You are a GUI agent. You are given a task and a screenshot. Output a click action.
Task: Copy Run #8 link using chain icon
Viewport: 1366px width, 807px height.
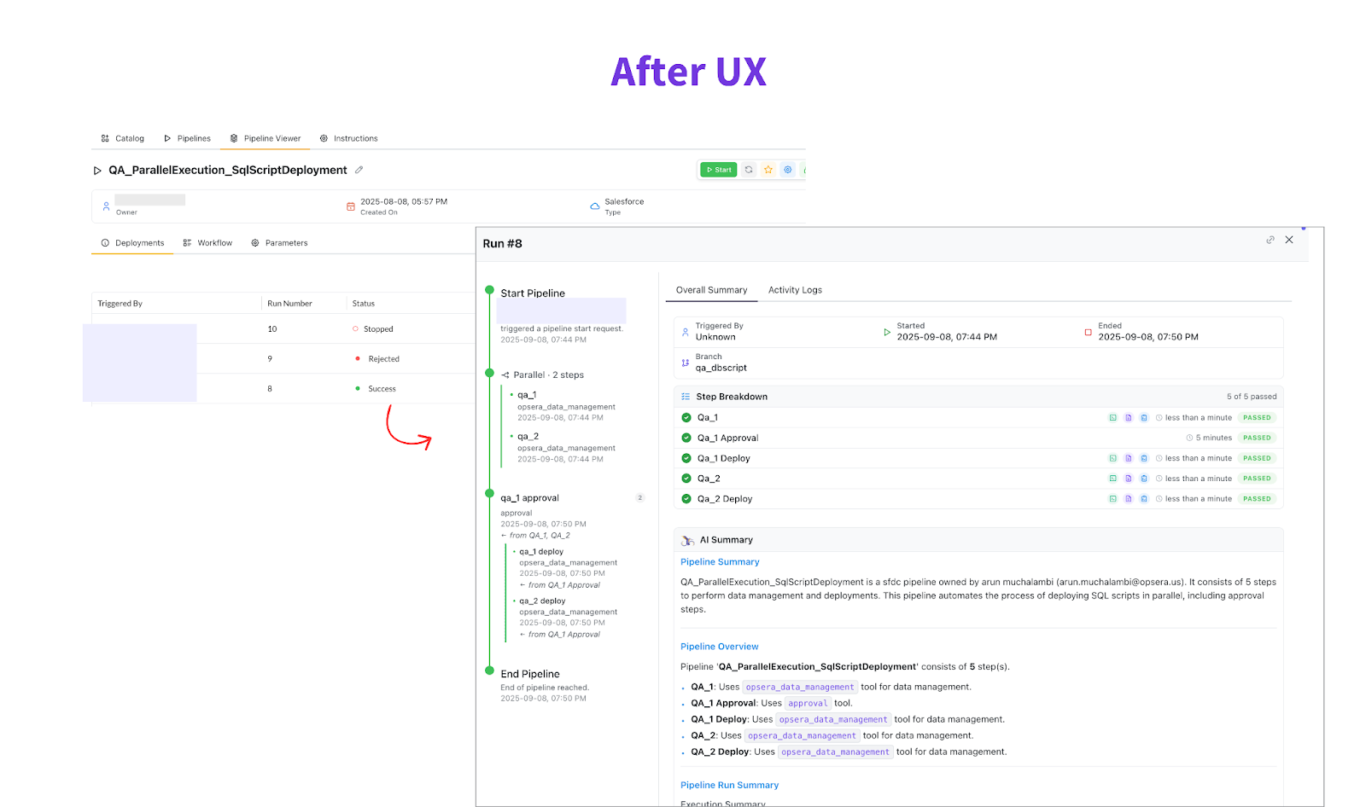pos(1270,241)
